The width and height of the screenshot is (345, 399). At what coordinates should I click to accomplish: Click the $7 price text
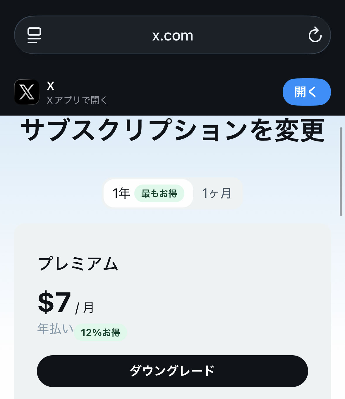[x=55, y=302]
